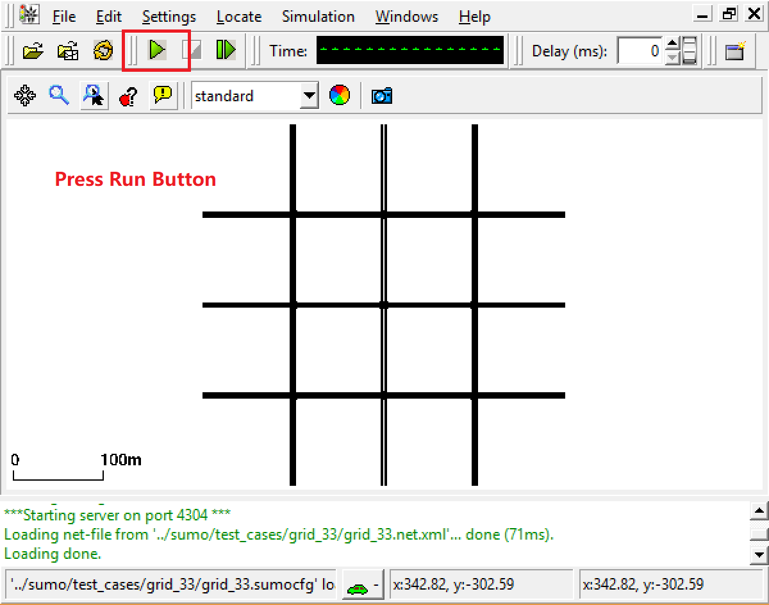Click the green vehicle count button
Image resolution: width=769 pixels, height=605 pixels.
(x=363, y=585)
